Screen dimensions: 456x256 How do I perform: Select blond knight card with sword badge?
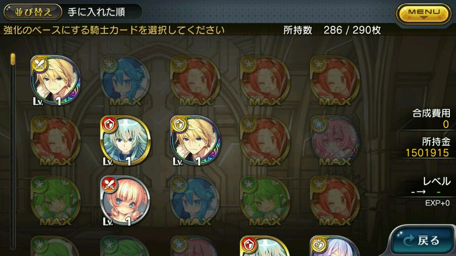55,80
